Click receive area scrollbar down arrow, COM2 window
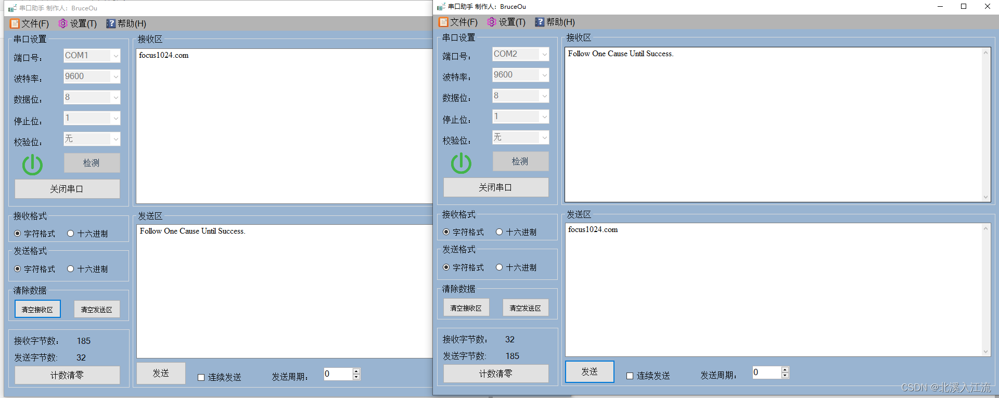Image resolution: width=999 pixels, height=398 pixels. coord(985,197)
